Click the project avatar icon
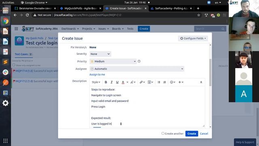 tap(19, 41)
